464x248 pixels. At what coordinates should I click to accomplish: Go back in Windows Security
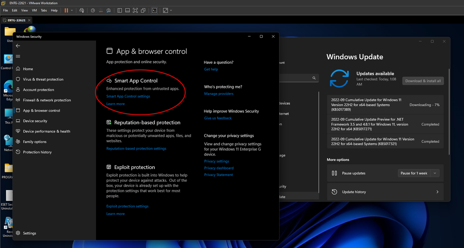click(x=18, y=46)
